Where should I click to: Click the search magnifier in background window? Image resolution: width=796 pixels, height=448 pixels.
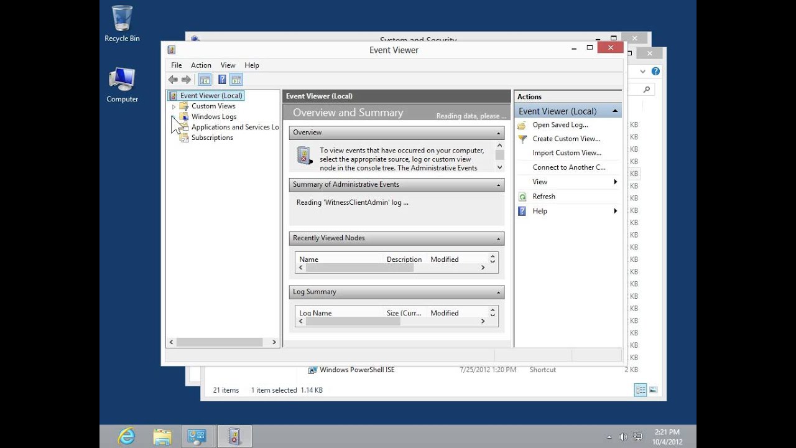647,90
